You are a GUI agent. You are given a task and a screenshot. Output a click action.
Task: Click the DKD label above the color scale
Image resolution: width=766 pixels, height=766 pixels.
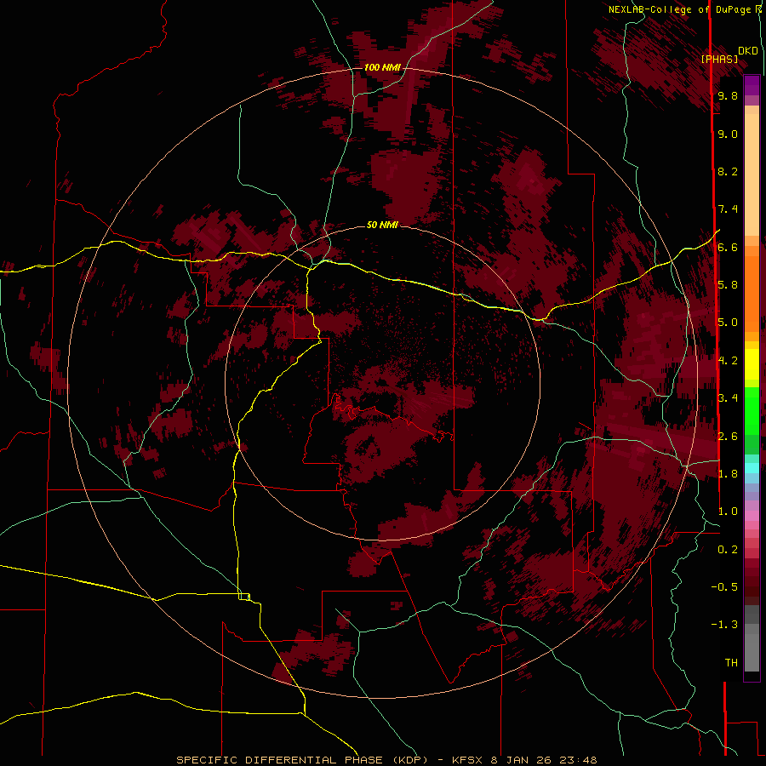[748, 51]
